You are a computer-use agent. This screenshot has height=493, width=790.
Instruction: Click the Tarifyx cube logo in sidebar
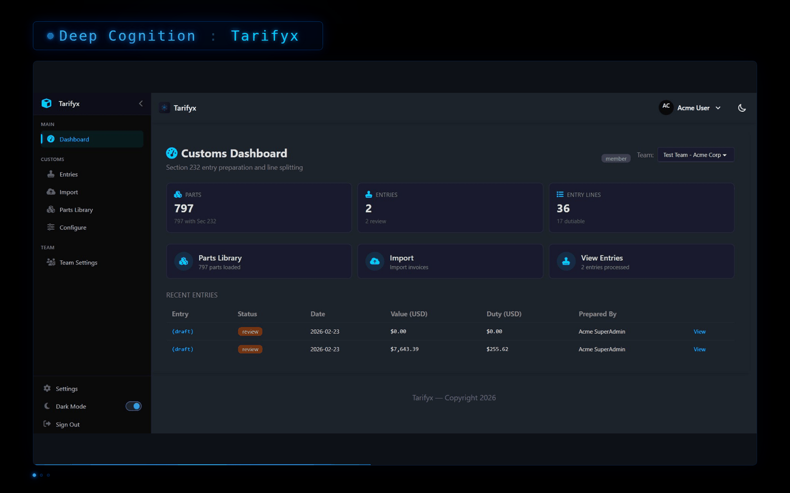(x=47, y=104)
